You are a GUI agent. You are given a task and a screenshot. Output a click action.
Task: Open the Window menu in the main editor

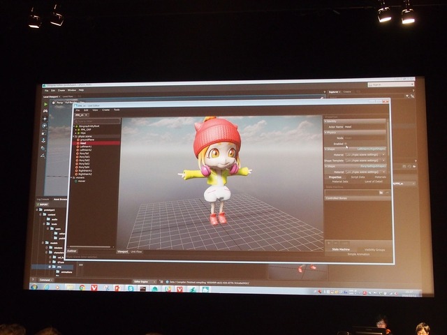(71, 90)
